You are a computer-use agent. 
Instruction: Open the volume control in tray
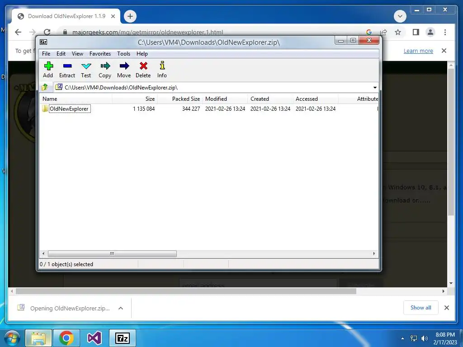click(425, 338)
